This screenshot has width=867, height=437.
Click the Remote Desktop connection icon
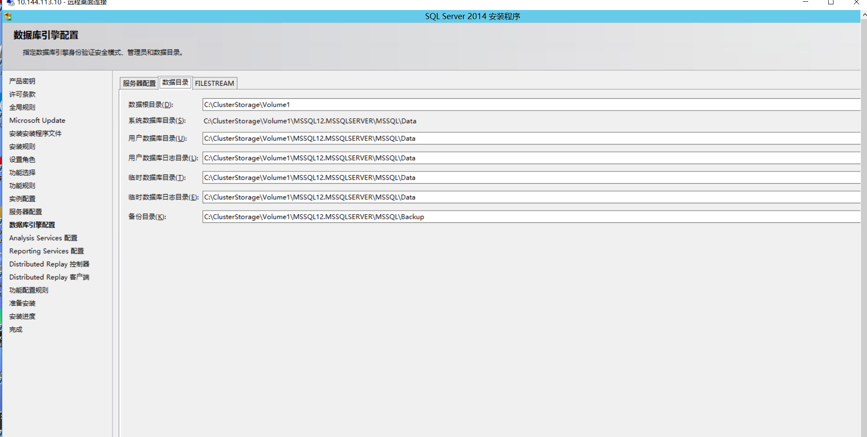[10, 3]
